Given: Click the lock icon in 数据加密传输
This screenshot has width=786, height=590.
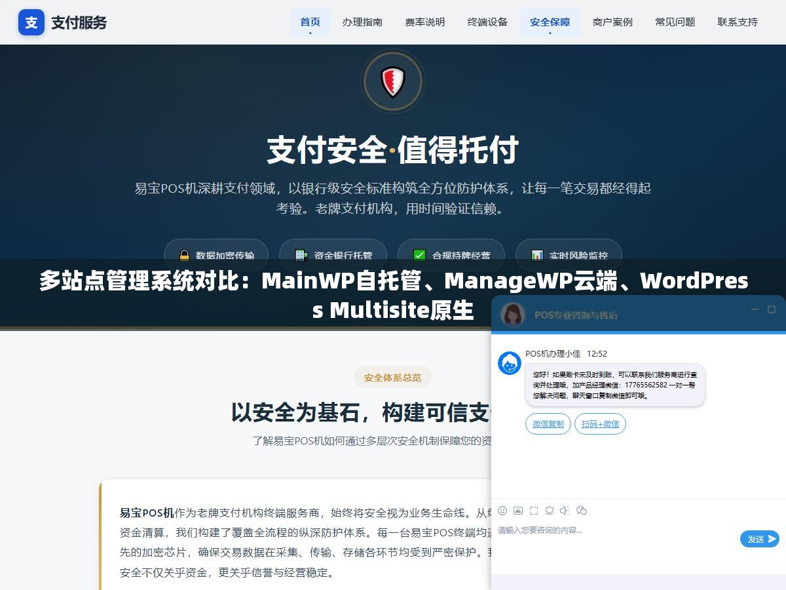Looking at the screenshot, I should tap(184, 256).
